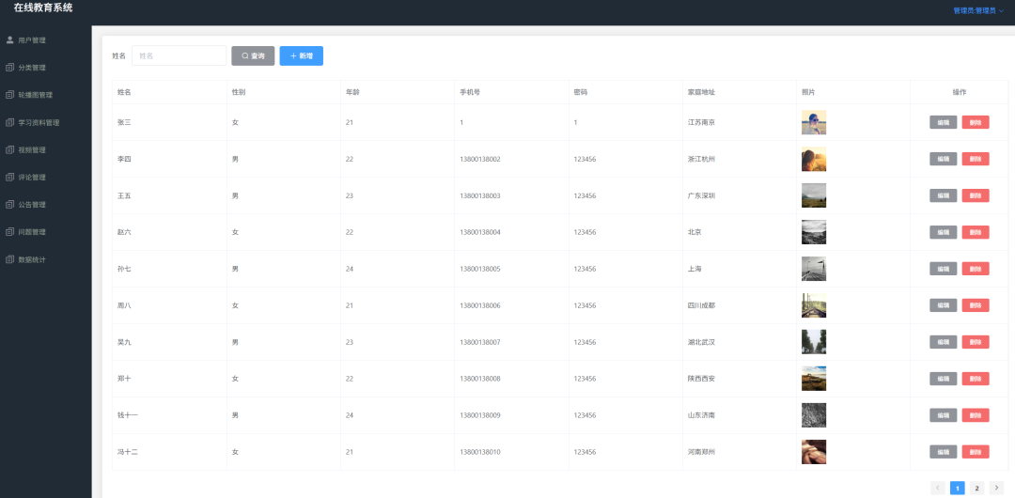This screenshot has height=498, width=1015.
Task: Click the icon beside 公告管理
Action: pos(9,205)
